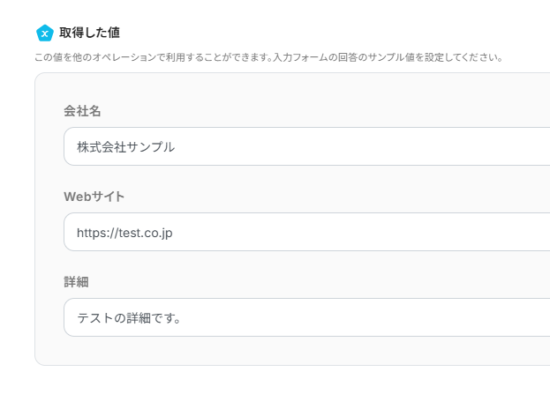Viewport: 550px width, 394px height.
Task: Place cursor at end of 詳細 text
Action: tap(183, 317)
